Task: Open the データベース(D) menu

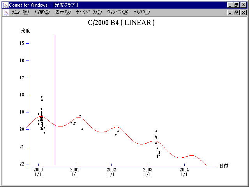Action: point(89,12)
